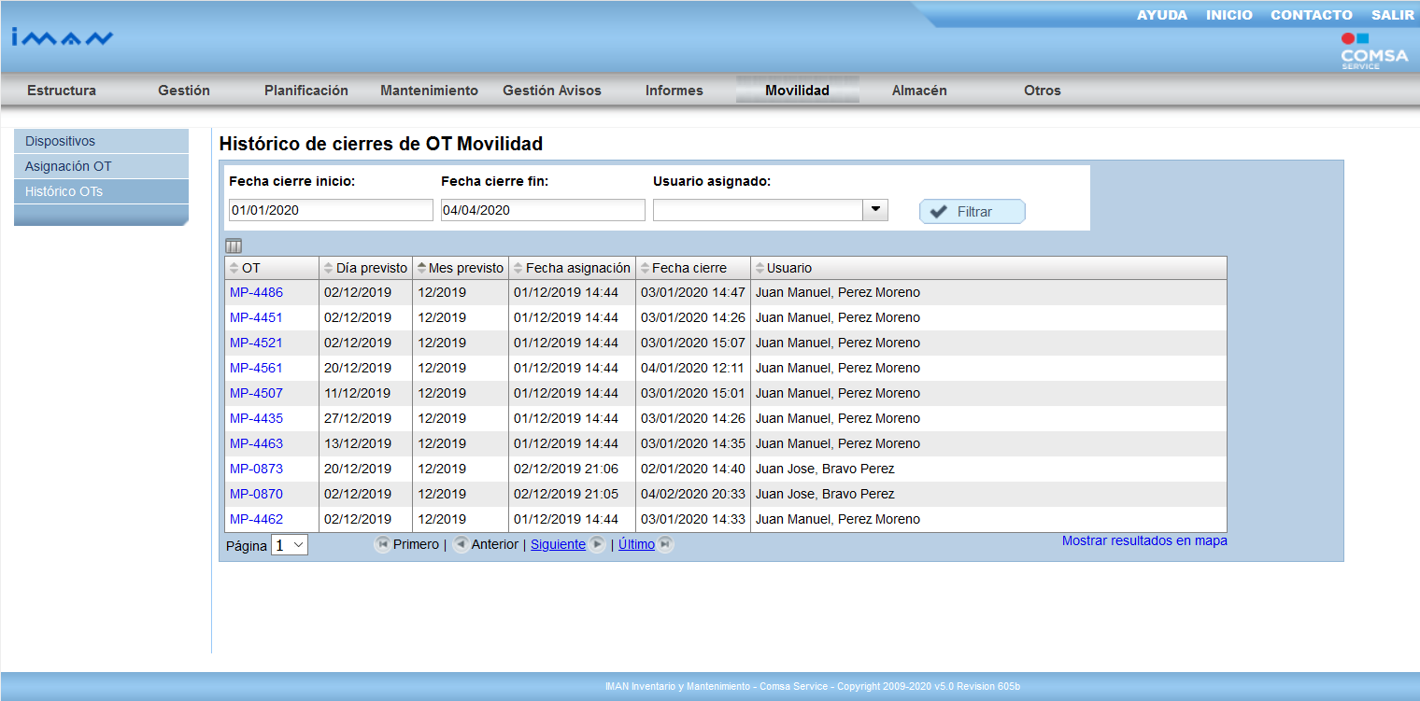This screenshot has width=1420, height=701.
Task: Open work order MP-4486
Action: [256, 292]
